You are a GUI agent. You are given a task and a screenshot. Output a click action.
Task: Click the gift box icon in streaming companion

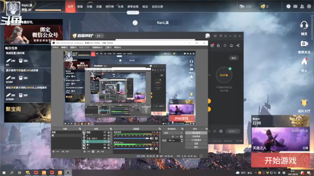click(212, 45)
